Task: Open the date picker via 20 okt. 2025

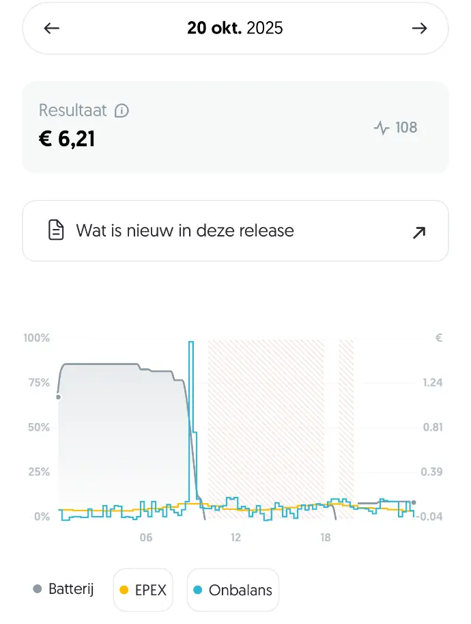Action: [235, 28]
